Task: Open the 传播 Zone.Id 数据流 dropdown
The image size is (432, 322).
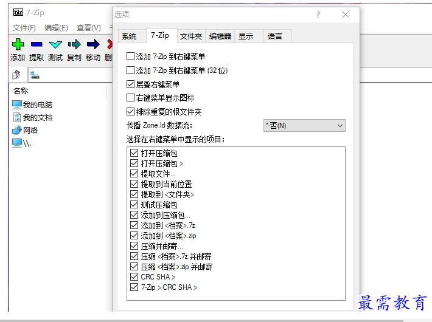Action: pyautogui.click(x=304, y=126)
